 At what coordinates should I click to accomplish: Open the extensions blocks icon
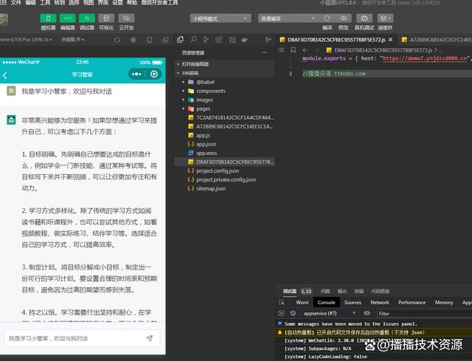pyautogui.click(x=219, y=39)
